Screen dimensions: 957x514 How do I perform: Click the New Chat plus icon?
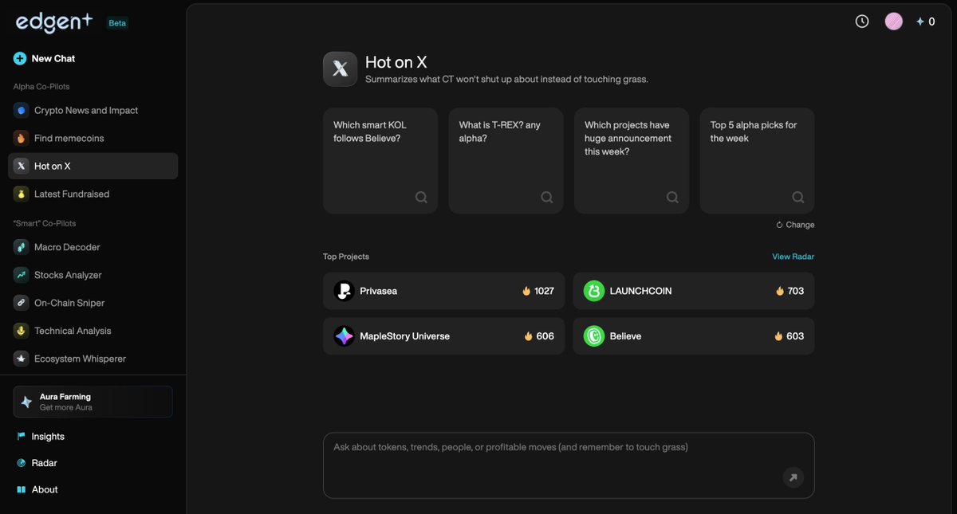20,58
